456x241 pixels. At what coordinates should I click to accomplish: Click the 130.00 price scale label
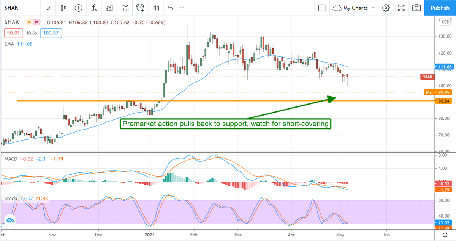(x=445, y=36)
